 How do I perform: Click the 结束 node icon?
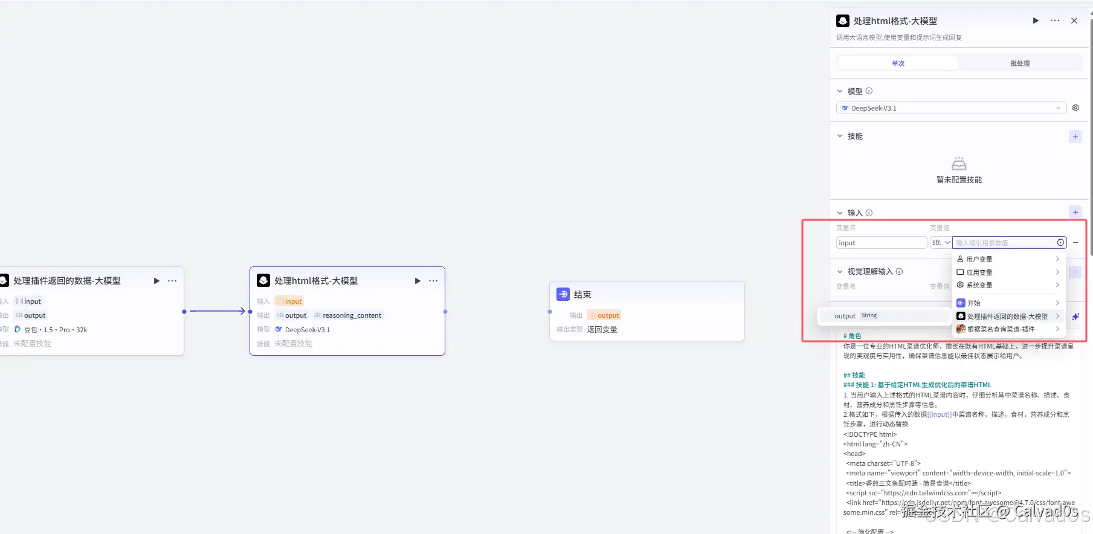pos(563,294)
